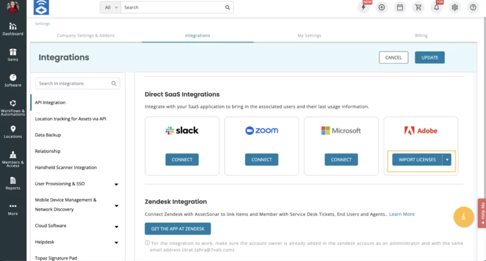
Task: Click the search icon in integrations search
Action: 114,83
